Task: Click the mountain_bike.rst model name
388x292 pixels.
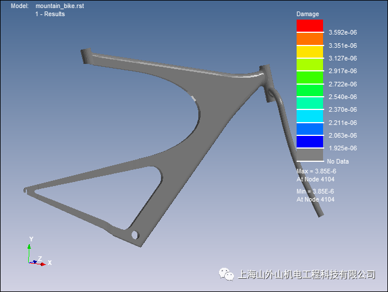Action: tap(60, 6)
